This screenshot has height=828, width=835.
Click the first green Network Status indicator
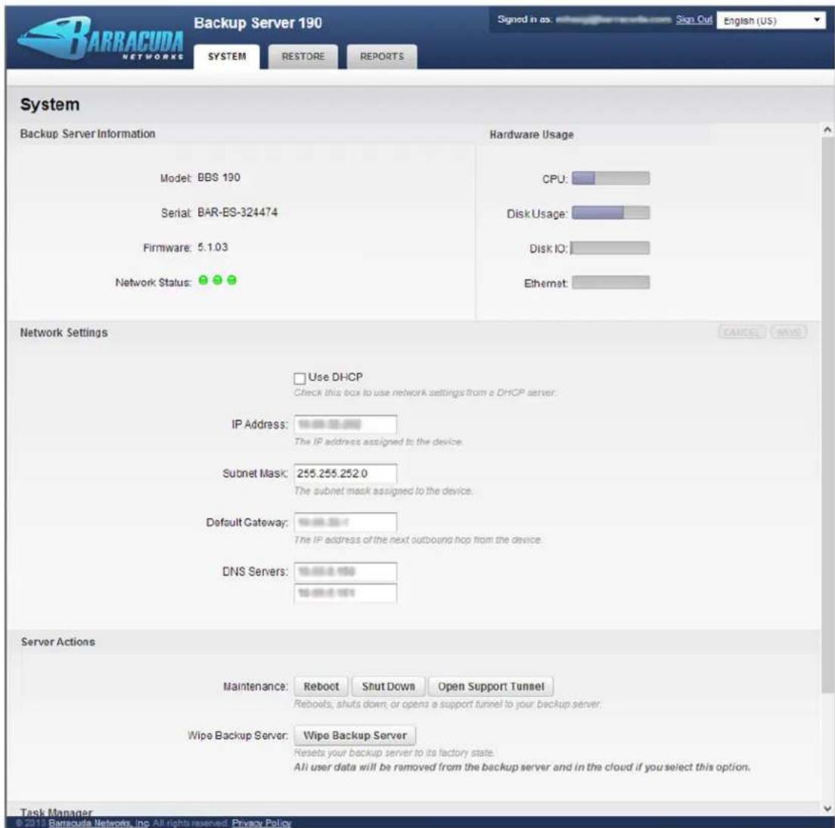pyautogui.click(x=203, y=280)
